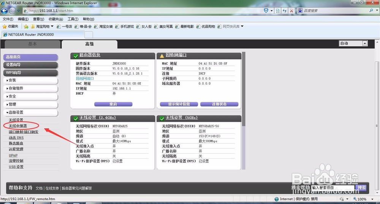Expand the 淘宝购物 favorites folder
This screenshot has height=204, width=380.
point(42,26)
